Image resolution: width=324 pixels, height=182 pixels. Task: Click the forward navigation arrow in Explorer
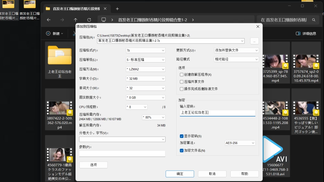(x=62, y=20)
